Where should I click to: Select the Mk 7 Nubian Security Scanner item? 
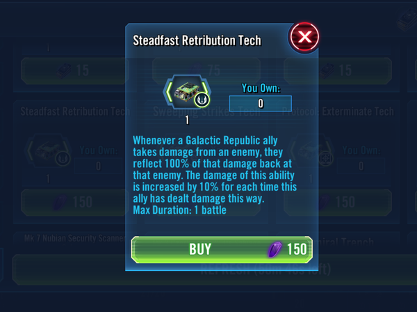(x=74, y=238)
